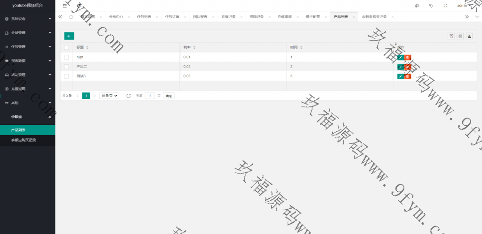Check the checkbox for the 'high' row
This screenshot has height=234, width=482.
coord(66,57)
